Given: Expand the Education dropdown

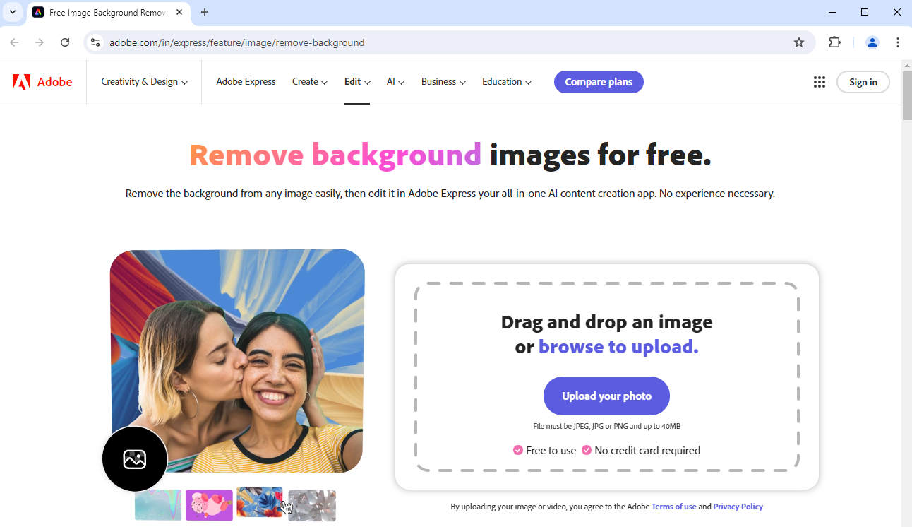Looking at the screenshot, I should pyautogui.click(x=506, y=81).
